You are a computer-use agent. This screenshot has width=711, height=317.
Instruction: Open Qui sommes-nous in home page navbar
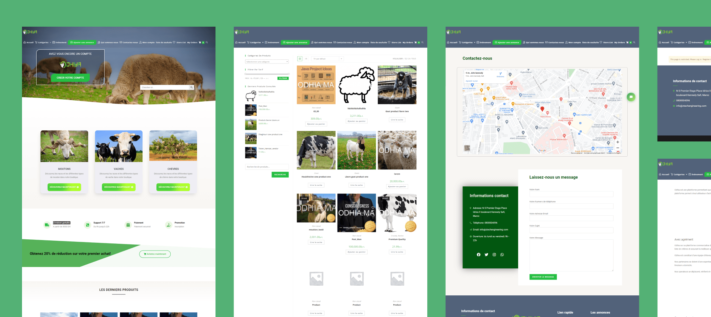[x=108, y=43]
